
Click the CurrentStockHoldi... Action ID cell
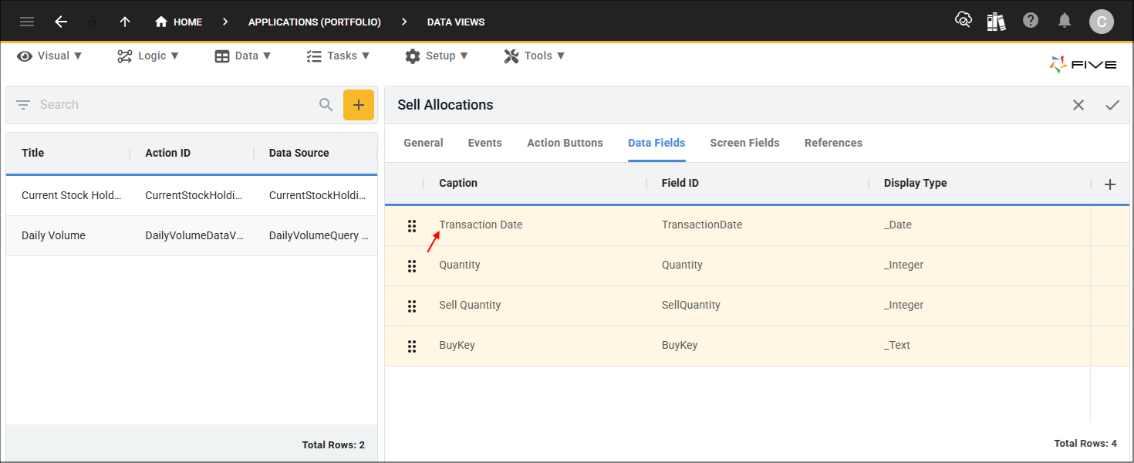(194, 195)
